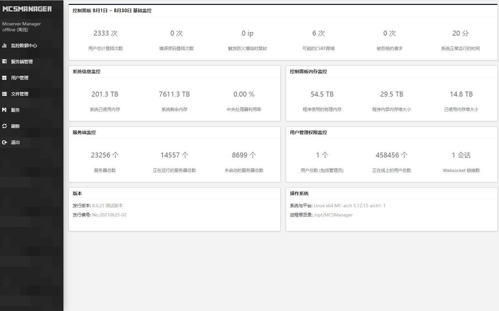
Task: Click the 版本 panel header
Action: pos(77,193)
